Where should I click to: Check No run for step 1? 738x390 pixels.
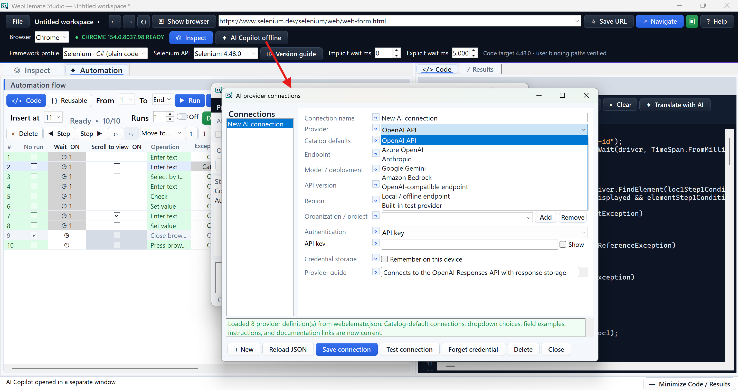(x=34, y=157)
